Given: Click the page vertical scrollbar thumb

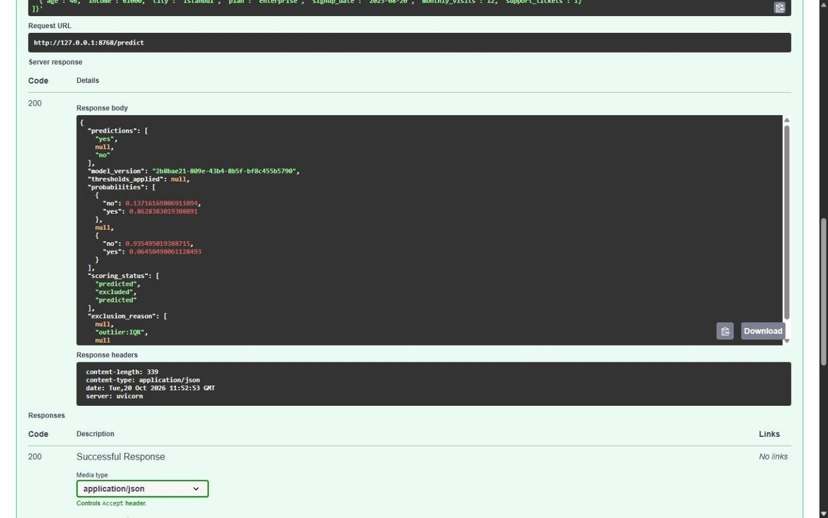Looking at the screenshot, I should pyautogui.click(x=823, y=292).
